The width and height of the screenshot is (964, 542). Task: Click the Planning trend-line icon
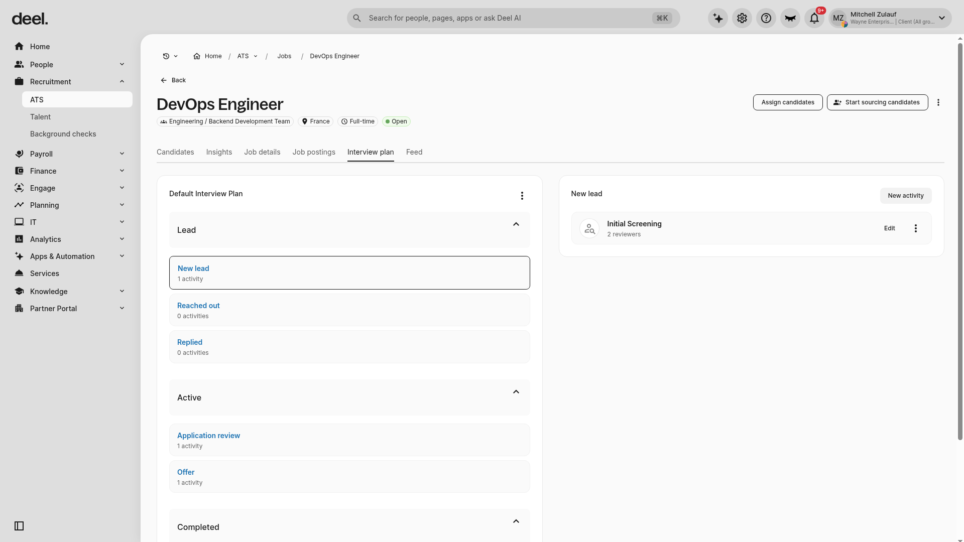[x=19, y=205]
